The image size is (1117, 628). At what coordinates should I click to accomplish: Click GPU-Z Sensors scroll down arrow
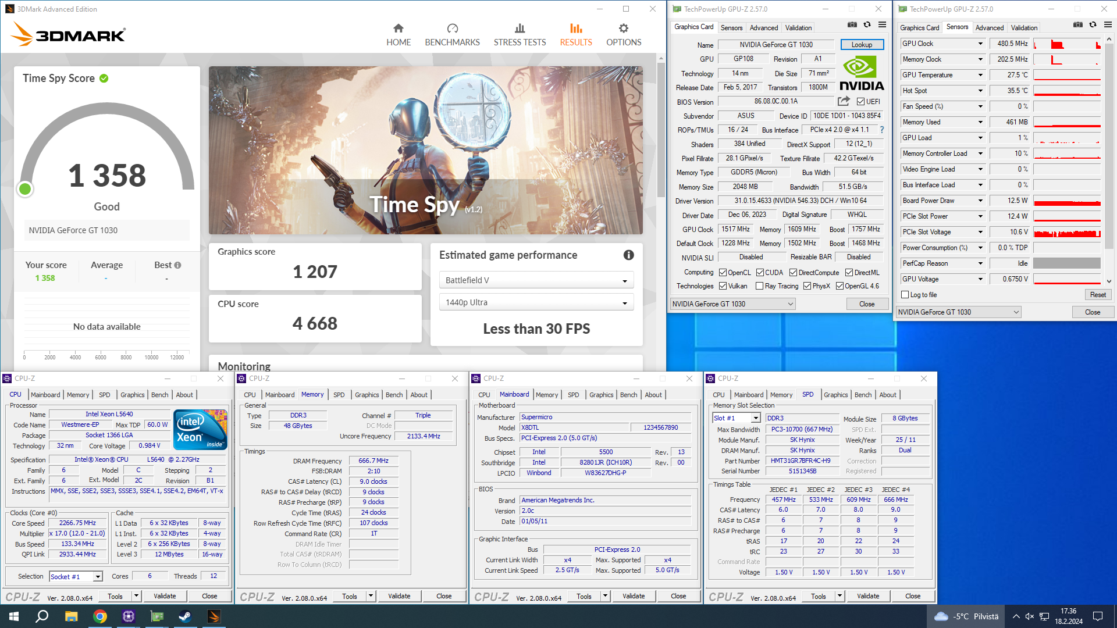tap(1109, 281)
